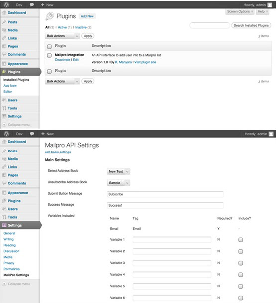Screen dimensions: 276x303
Task: Click Appearance icon in bottom sidebar
Action: pos(4,193)
